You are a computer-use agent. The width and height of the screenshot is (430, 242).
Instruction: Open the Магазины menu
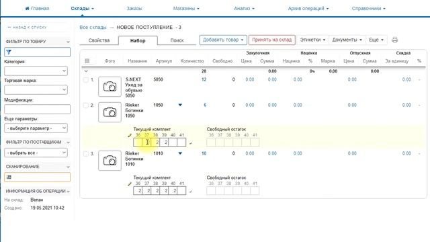[186, 9]
